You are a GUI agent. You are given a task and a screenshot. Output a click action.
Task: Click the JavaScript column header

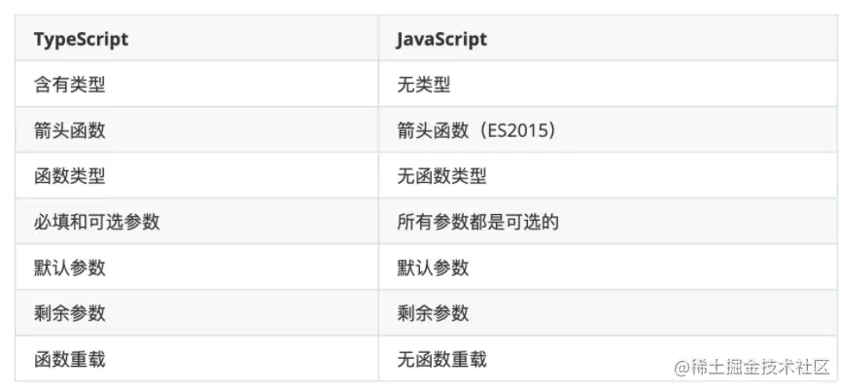(608, 39)
